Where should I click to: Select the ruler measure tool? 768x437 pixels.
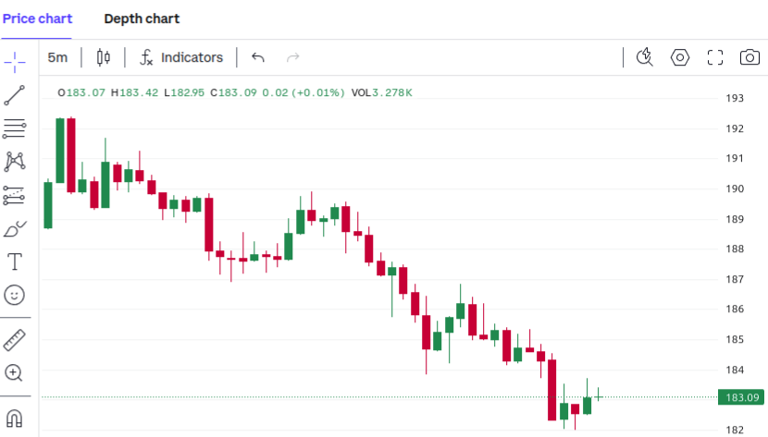(15, 339)
